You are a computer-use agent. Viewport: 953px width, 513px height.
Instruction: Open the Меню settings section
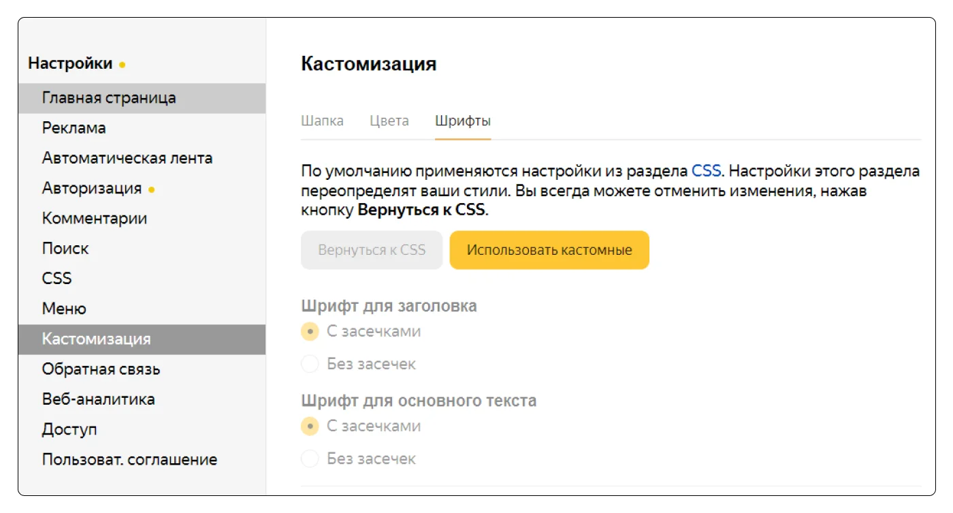click(x=64, y=309)
